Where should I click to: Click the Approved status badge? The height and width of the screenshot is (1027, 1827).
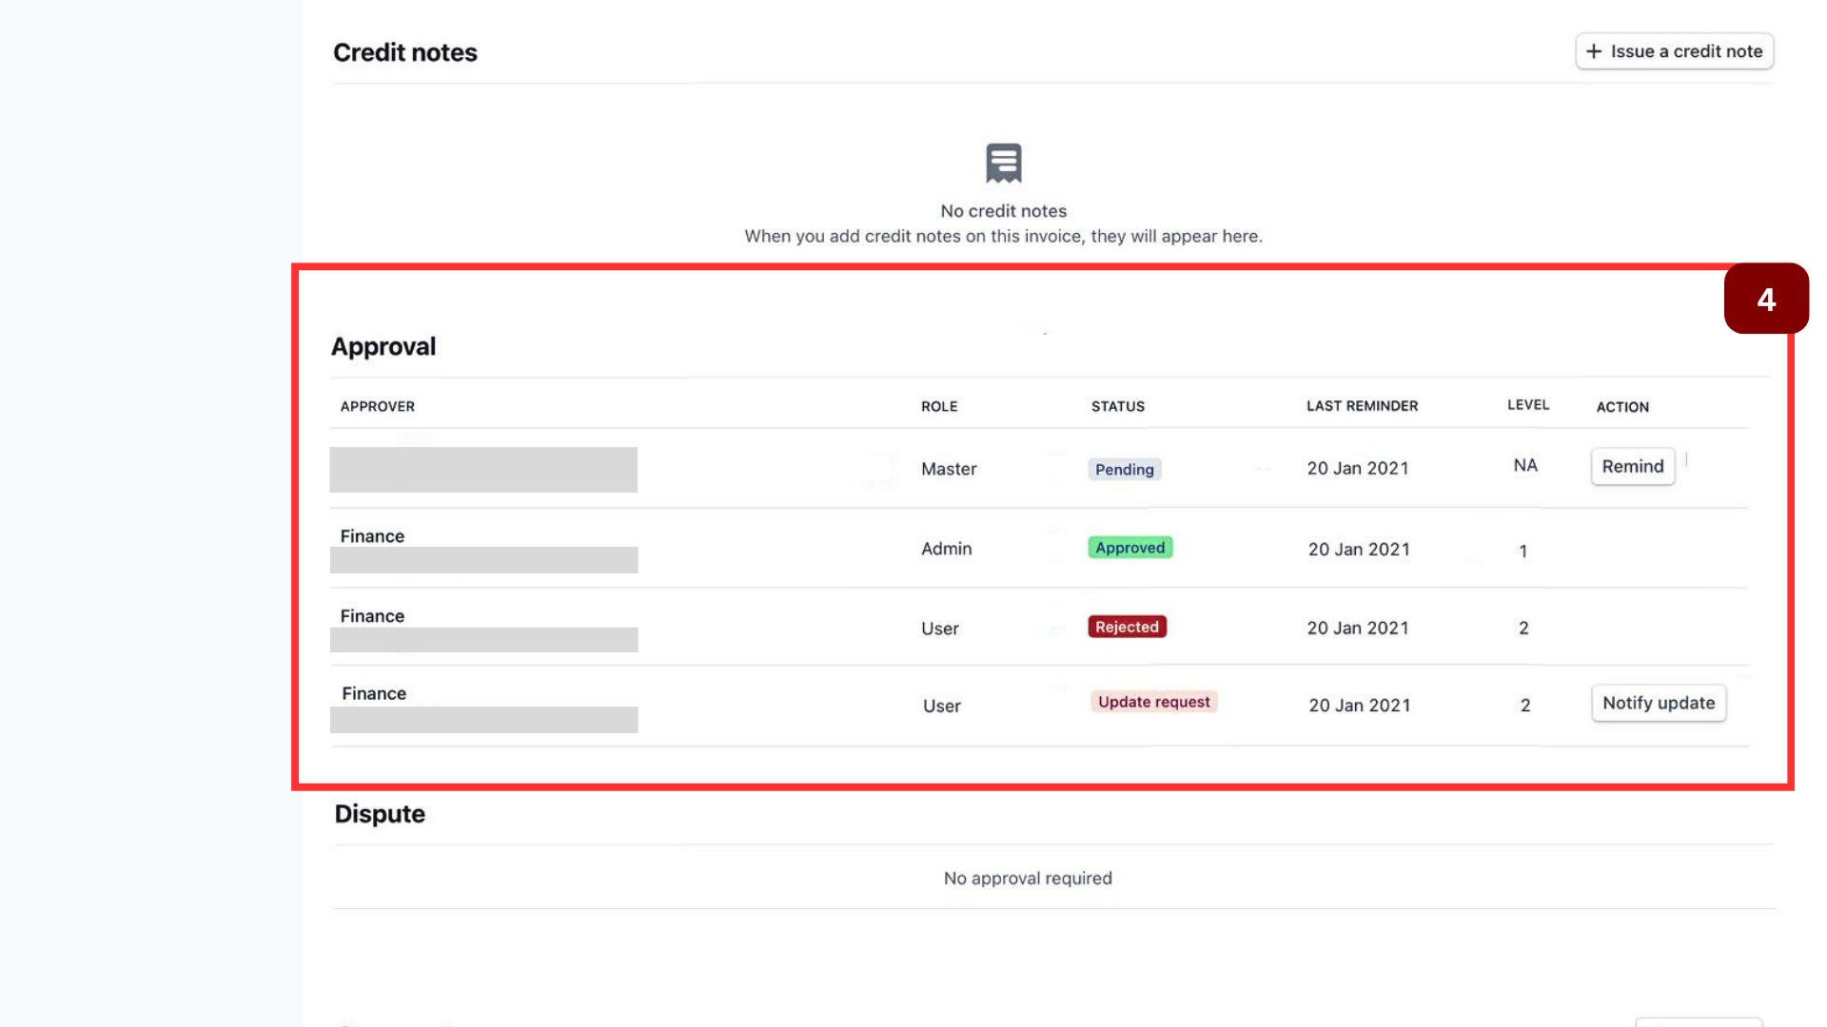tap(1130, 548)
